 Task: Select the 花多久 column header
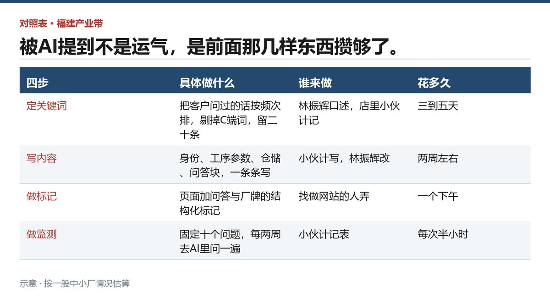point(434,83)
